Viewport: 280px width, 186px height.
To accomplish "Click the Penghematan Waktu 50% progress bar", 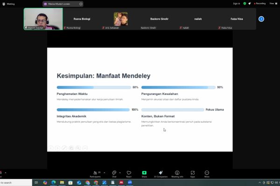I will coord(94,87).
